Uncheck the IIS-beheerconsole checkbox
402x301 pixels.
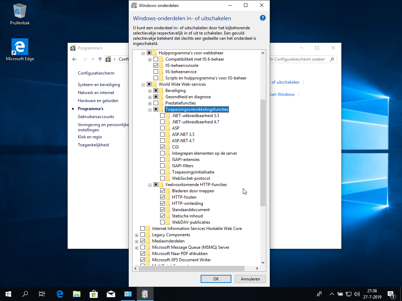click(x=156, y=65)
